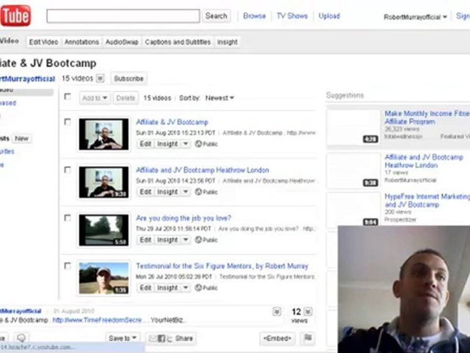Screen dimensions: 470x353
Task: Tick the select-all videos checkbox
Action: (68, 97)
